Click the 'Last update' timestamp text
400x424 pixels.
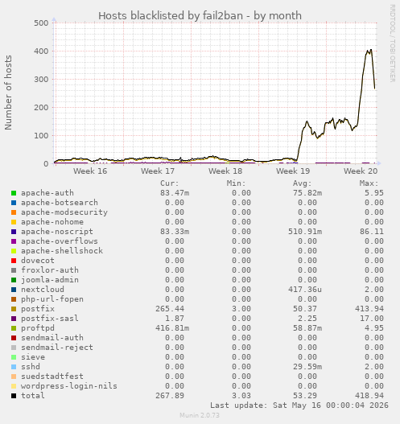click(x=299, y=405)
